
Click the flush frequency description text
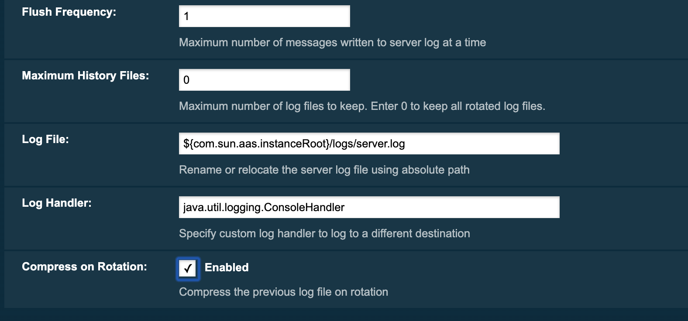pos(332,43)
